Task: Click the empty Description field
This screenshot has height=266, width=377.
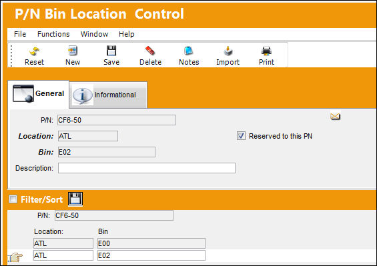Action: pos(147,168)
